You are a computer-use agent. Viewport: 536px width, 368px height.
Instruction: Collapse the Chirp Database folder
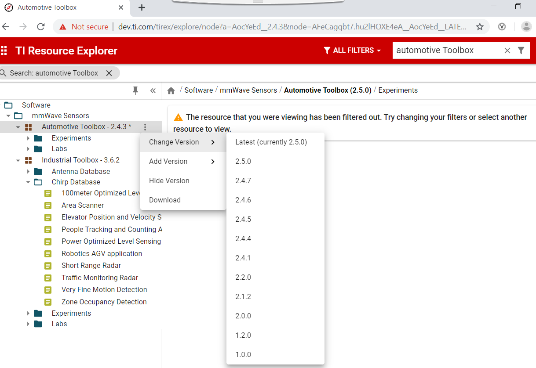[28, 182]
